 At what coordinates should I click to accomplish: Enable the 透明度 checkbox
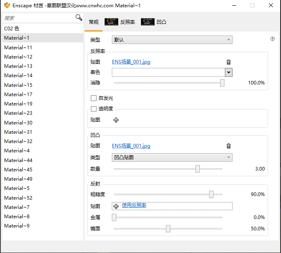94,109
